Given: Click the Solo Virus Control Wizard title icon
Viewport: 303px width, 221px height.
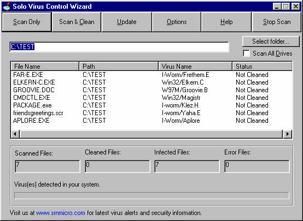Looking at the screenshot, I should pyautogui.click(x=7, y=7).
